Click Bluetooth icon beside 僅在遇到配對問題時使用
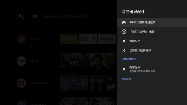 [x=124, y=69]
